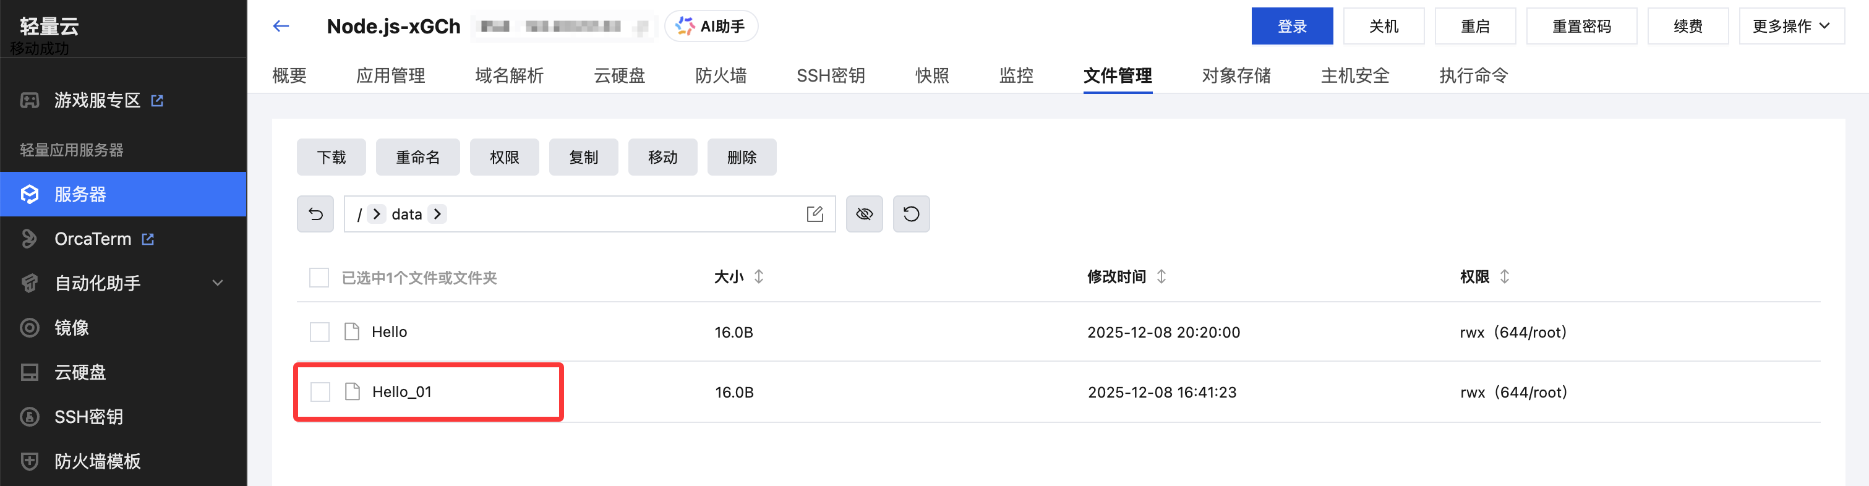Click the back arrow beside Node.js-xGCh
Image resolution: width=1869 pixels, height=486 pixels.
[281, 27]
